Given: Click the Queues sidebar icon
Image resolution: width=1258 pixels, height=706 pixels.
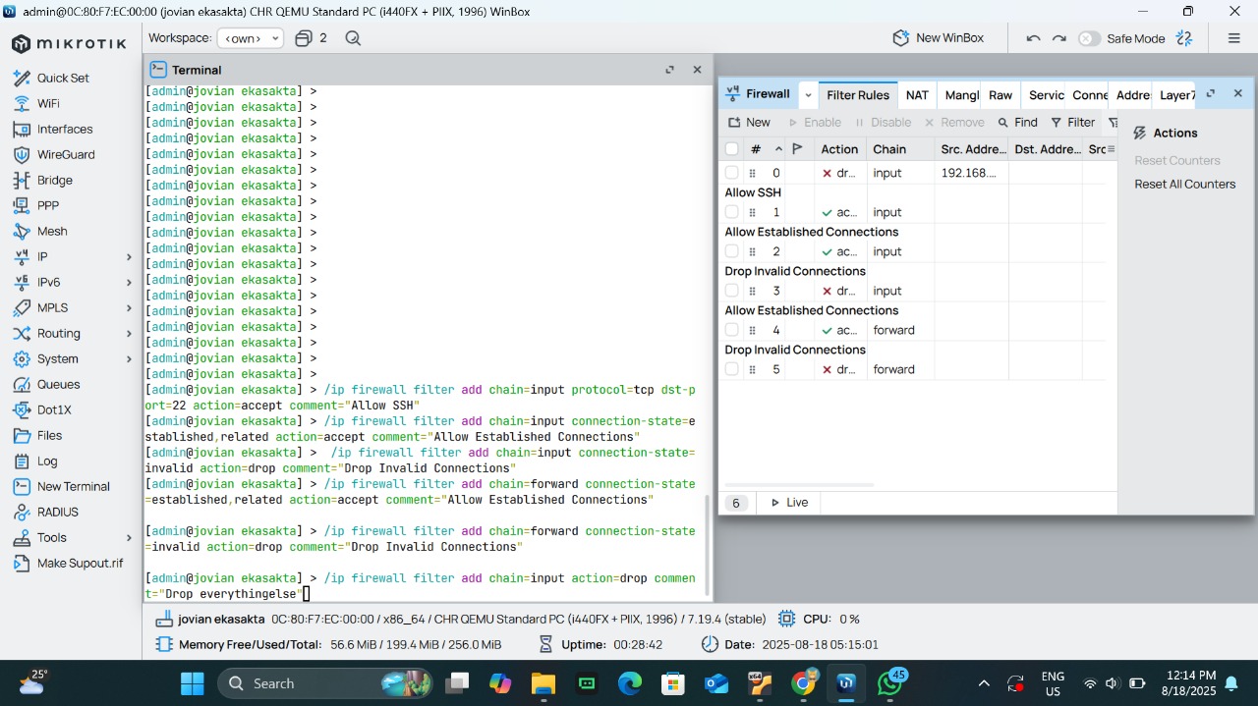Looking at the screenshot, I should click(22, 384).
